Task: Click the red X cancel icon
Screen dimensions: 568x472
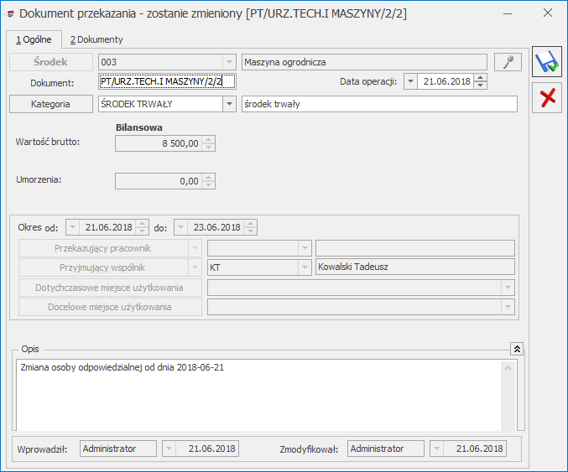Action: pyautogui.click(x=549, y=98)
